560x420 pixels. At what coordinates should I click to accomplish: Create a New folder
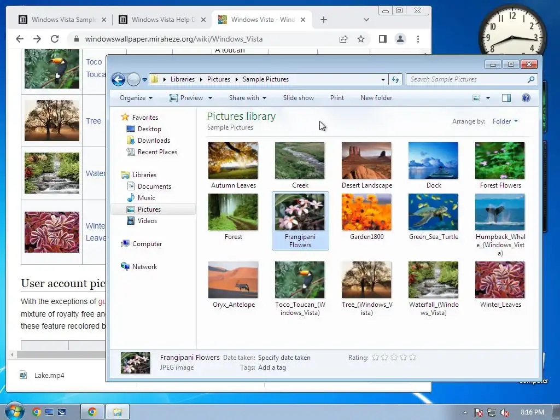click(376, 98)
